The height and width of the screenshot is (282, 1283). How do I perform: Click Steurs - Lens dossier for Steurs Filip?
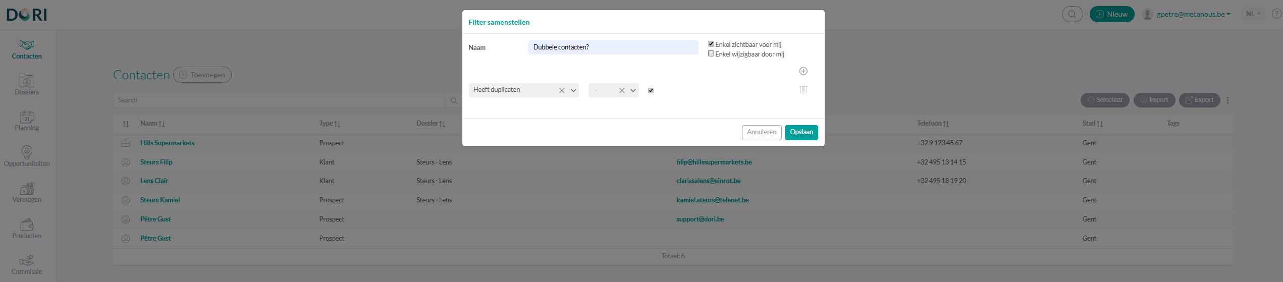point(434,162)
